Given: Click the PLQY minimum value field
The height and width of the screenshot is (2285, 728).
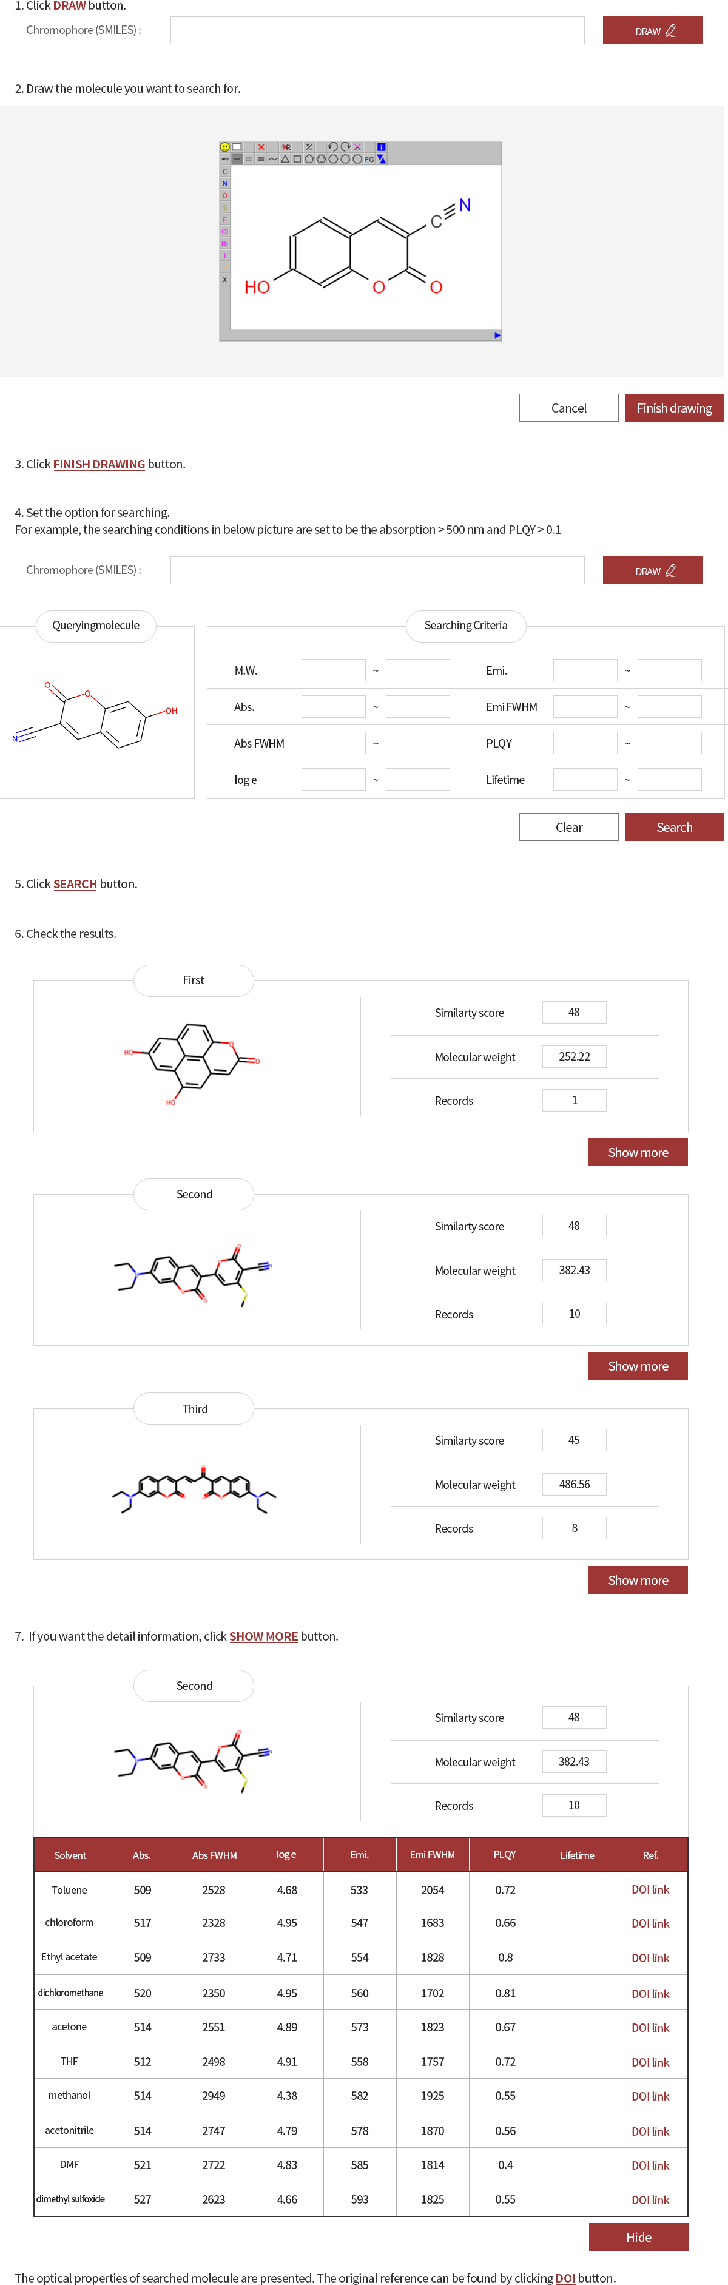Looking at the screenshot, I should click(584, 743).
